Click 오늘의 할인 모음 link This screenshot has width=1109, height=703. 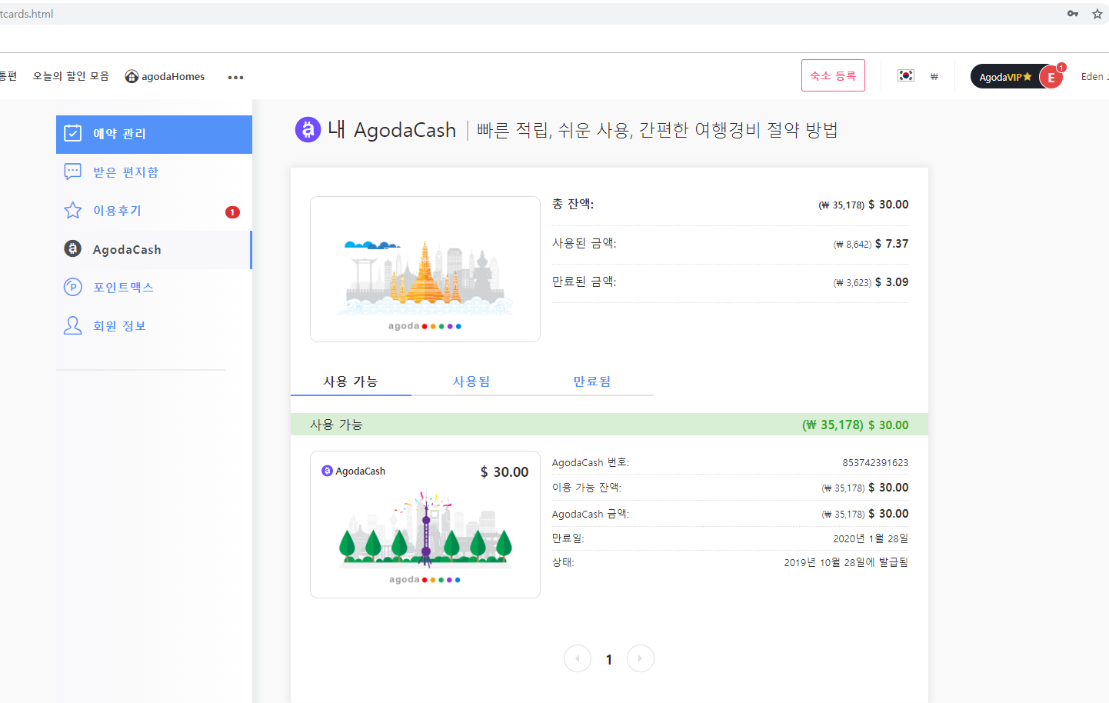tap(71, 76)
